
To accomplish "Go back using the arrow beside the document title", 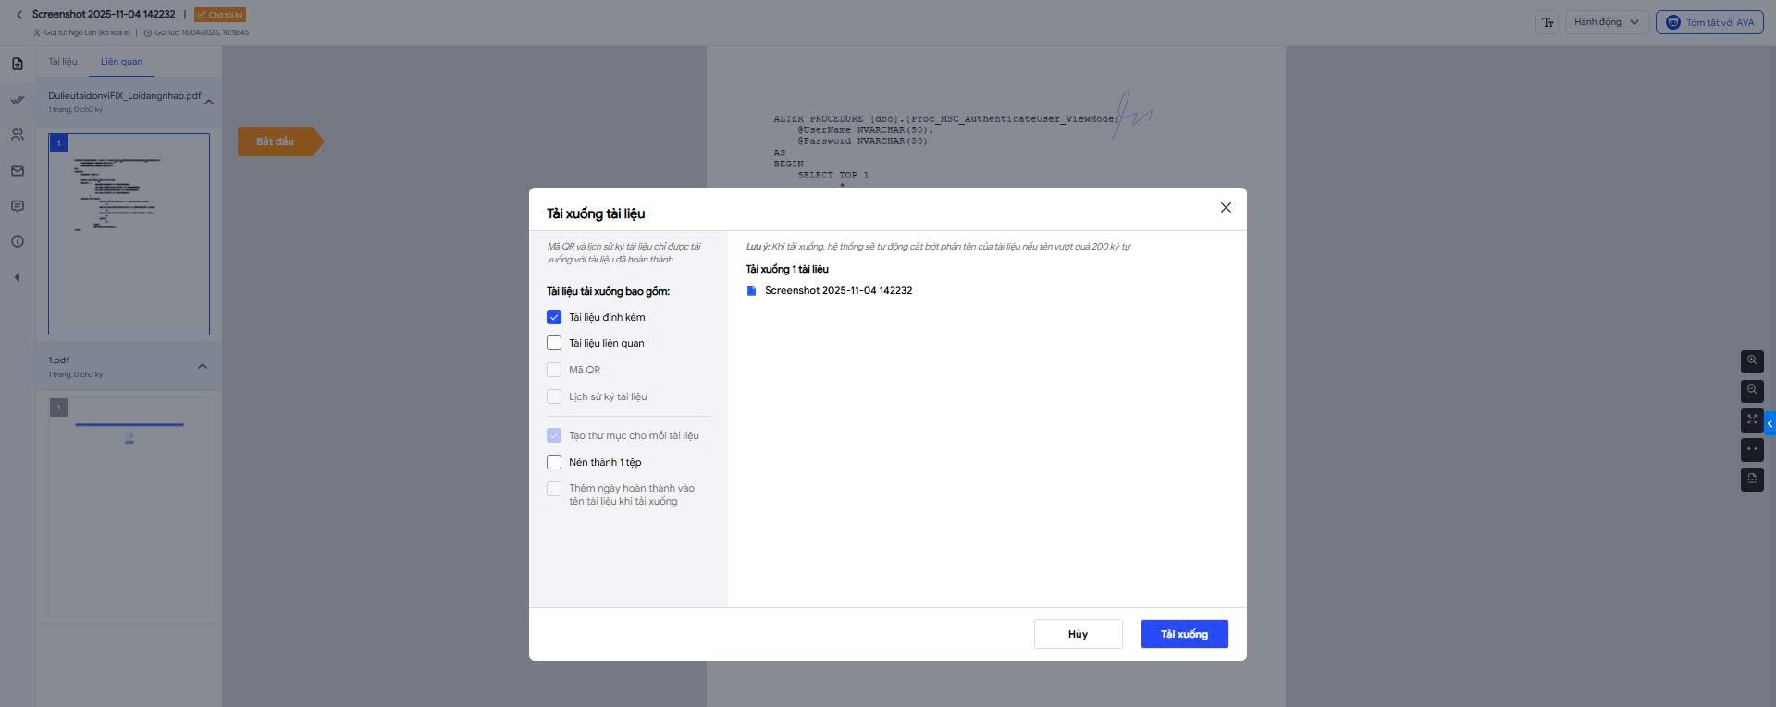I will 18,15.
